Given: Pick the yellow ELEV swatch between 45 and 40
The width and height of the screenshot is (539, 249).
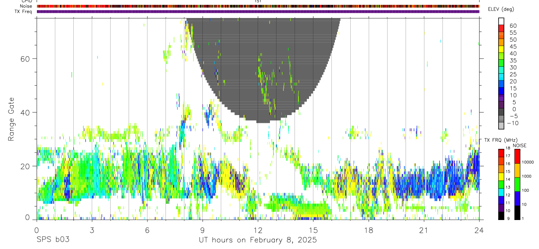Looking at the screenshot, I should click(x=501, y=49).
